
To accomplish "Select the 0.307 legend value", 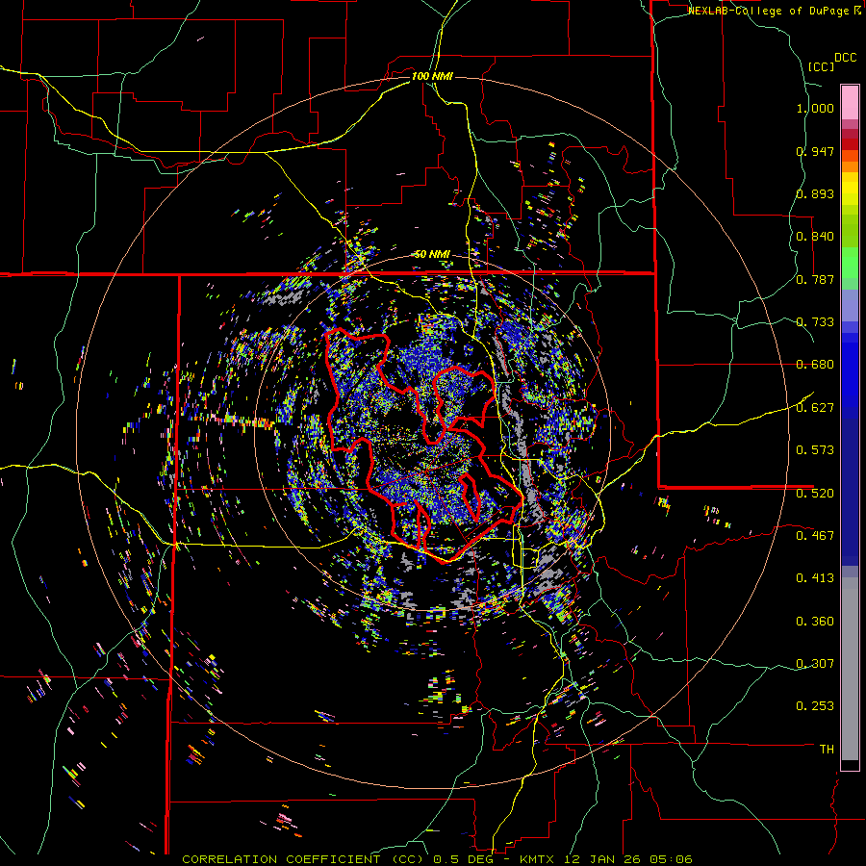I will tap(815, 664).
